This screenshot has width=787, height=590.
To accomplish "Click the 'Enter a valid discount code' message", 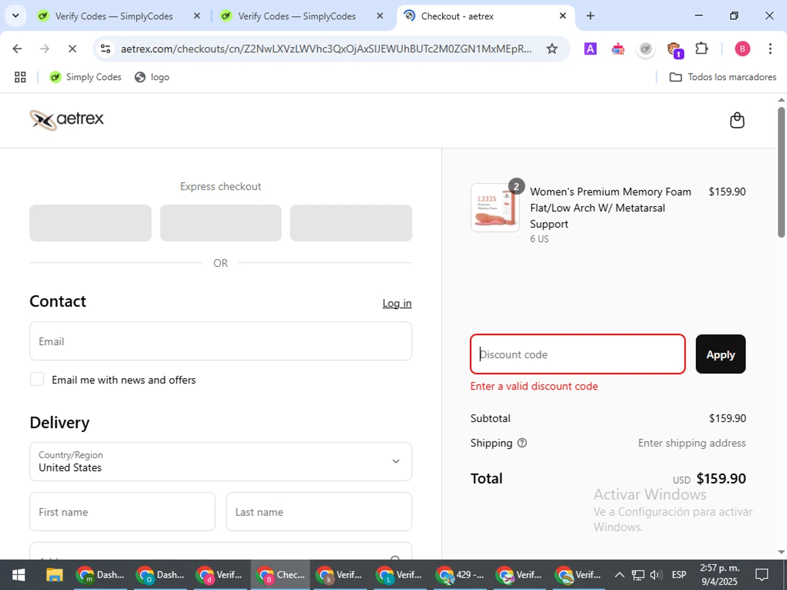I will [534, 386].
